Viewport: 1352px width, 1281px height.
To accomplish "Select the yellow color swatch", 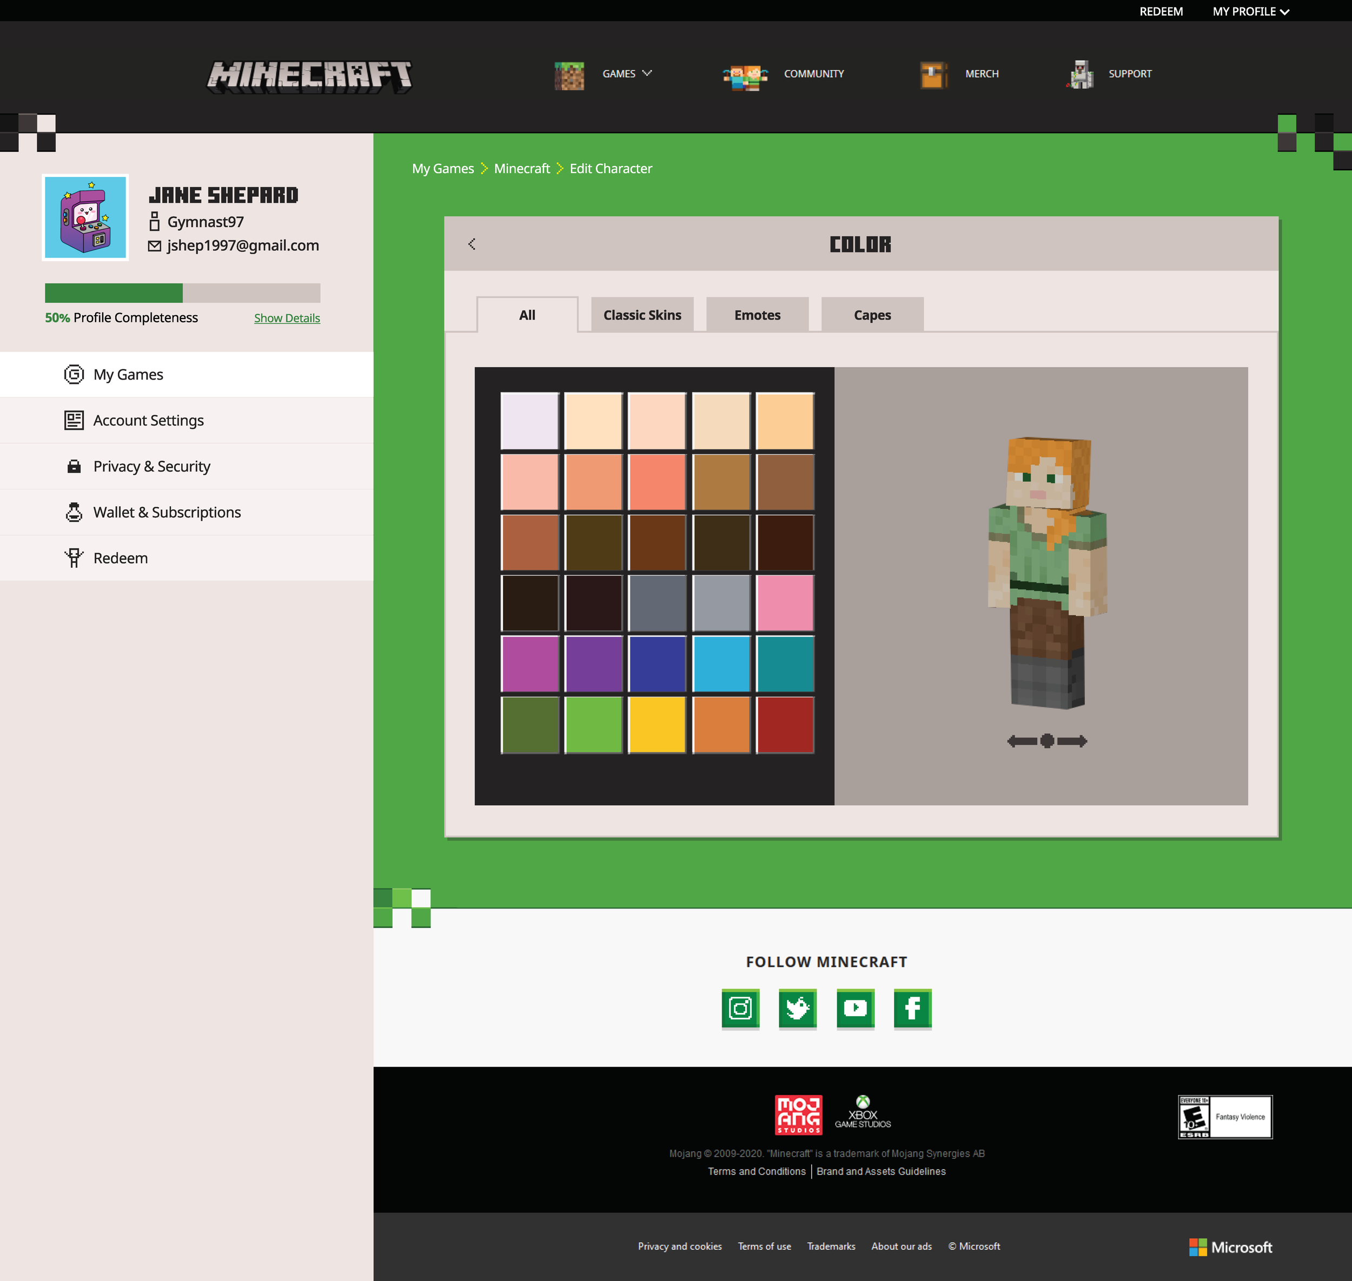I will pos(657,725).
